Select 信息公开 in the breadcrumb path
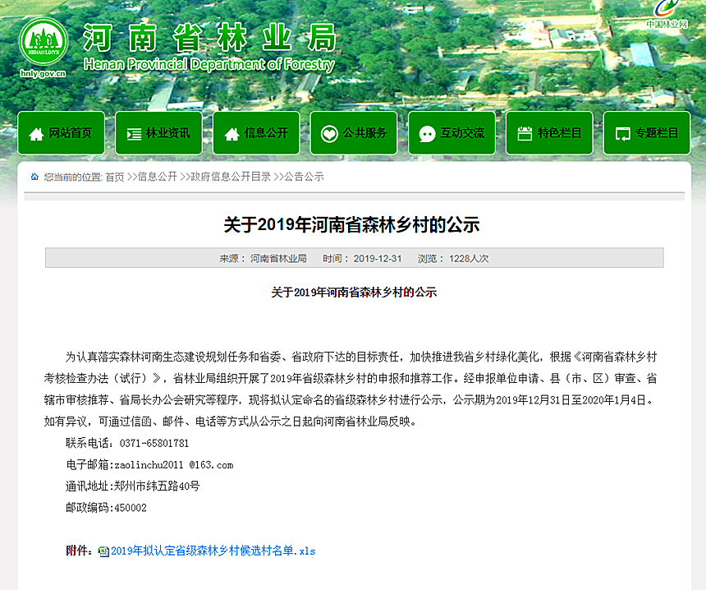 click(x=157, y=177)
